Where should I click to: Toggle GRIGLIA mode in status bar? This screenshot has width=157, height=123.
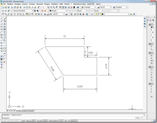(x=28, y=121)
